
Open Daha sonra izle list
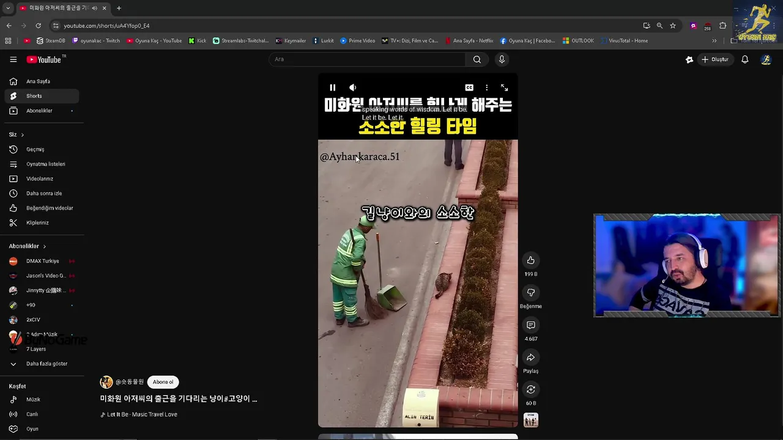click(42, 193)
